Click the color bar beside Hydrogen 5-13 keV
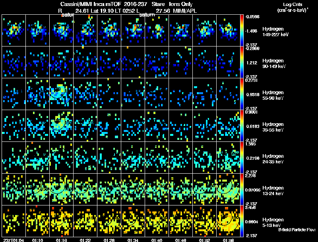The width and height of the screenshot is (318, 242). pos(242,221)
